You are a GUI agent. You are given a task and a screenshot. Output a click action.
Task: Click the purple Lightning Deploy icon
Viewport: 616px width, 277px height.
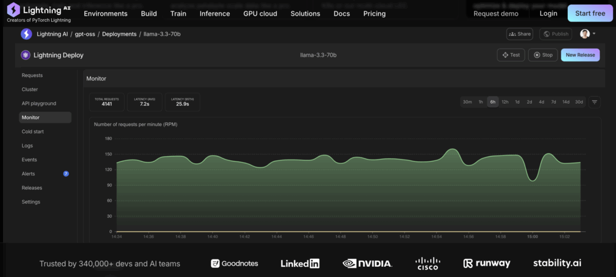[25, 55]
